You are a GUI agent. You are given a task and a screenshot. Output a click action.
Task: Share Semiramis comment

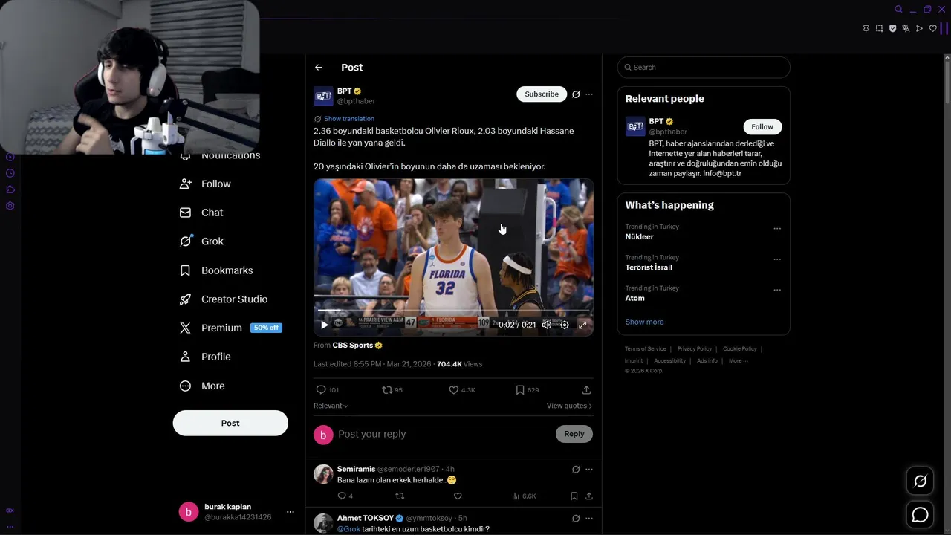589,496
